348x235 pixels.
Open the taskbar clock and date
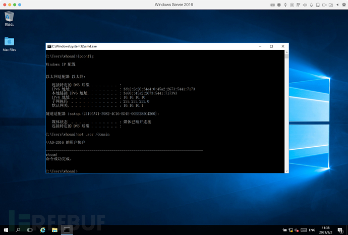326,230
